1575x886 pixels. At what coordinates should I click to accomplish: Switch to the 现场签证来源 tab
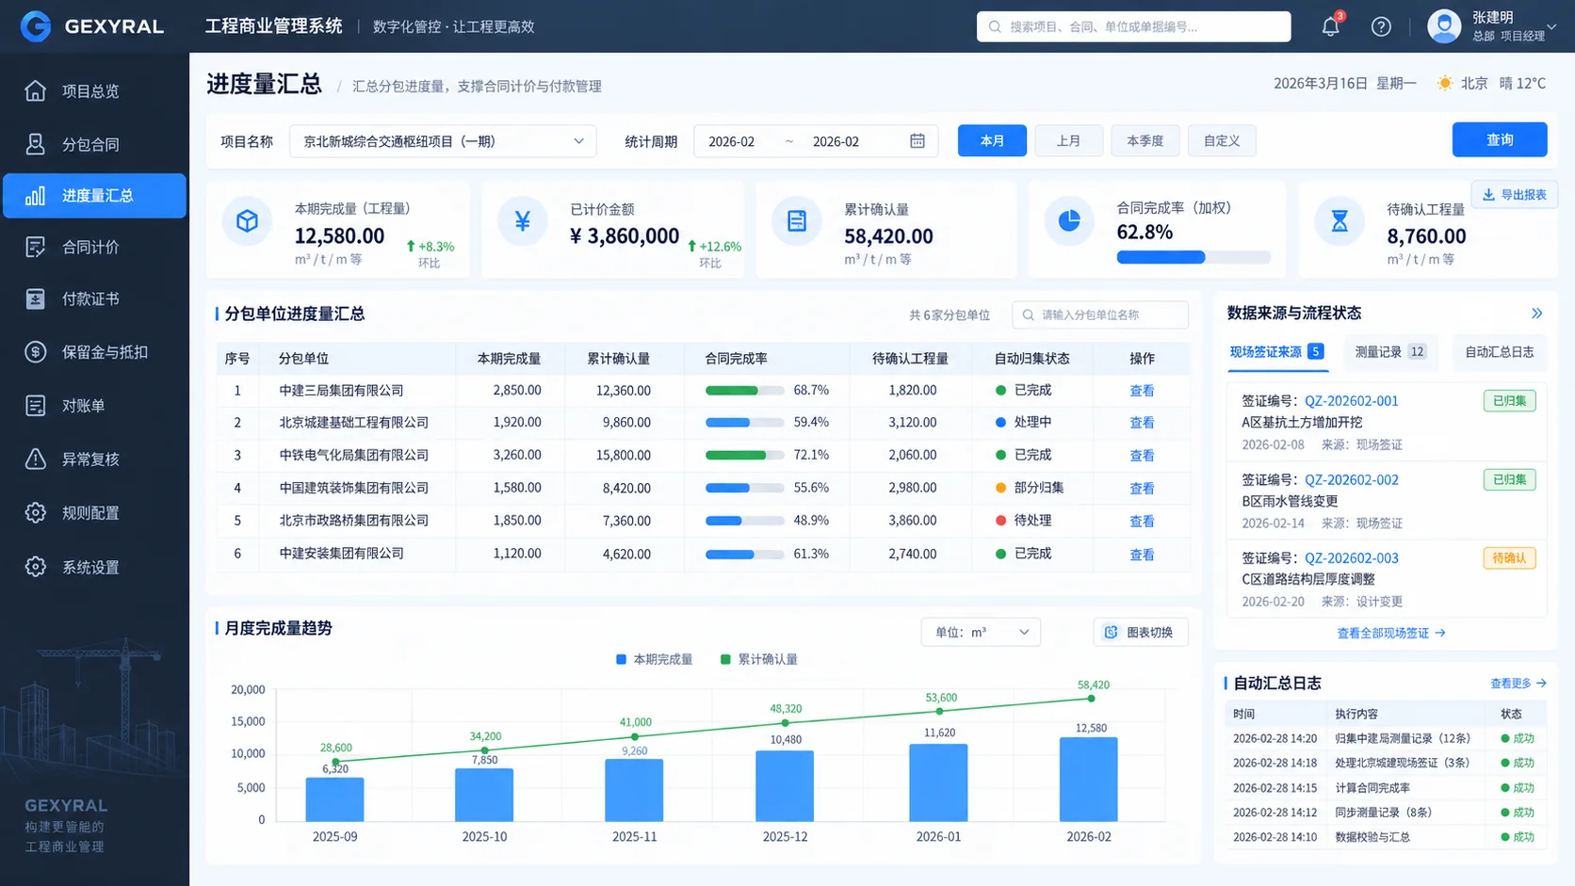click(1276, 352)
